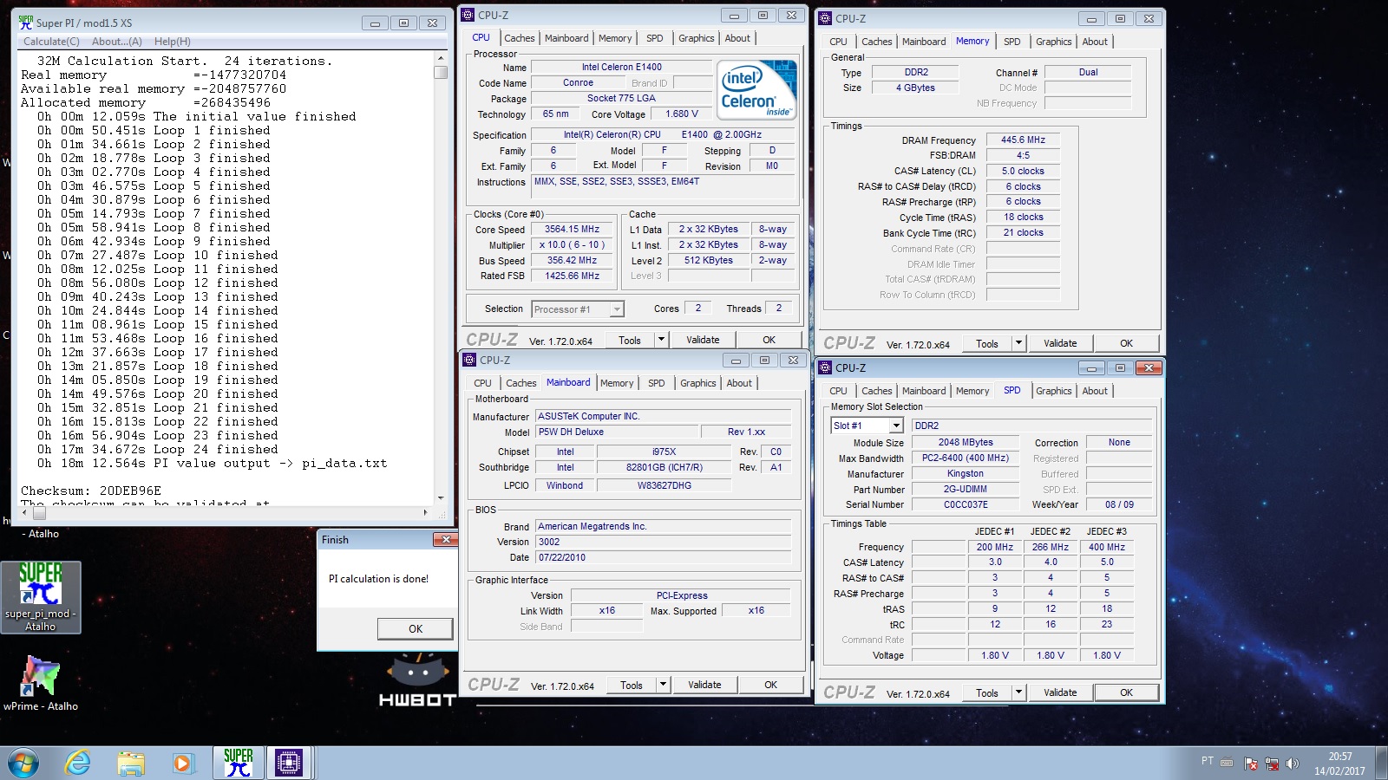
Task: Click the DRAM Frequency value 445.6 MHz
Action: (1023, 140)
